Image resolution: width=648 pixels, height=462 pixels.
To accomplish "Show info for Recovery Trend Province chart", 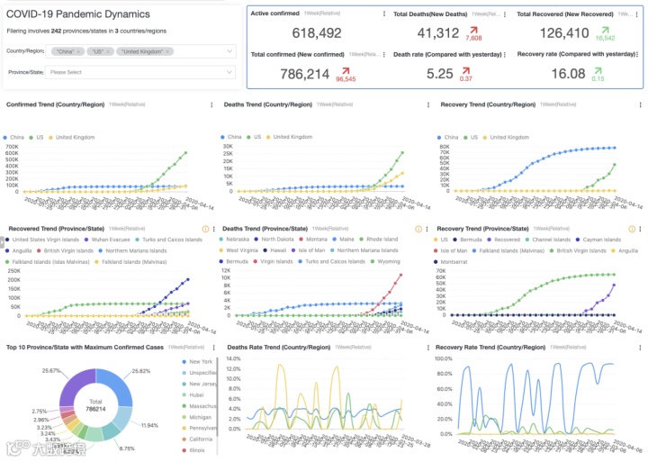I will [632, 229].
